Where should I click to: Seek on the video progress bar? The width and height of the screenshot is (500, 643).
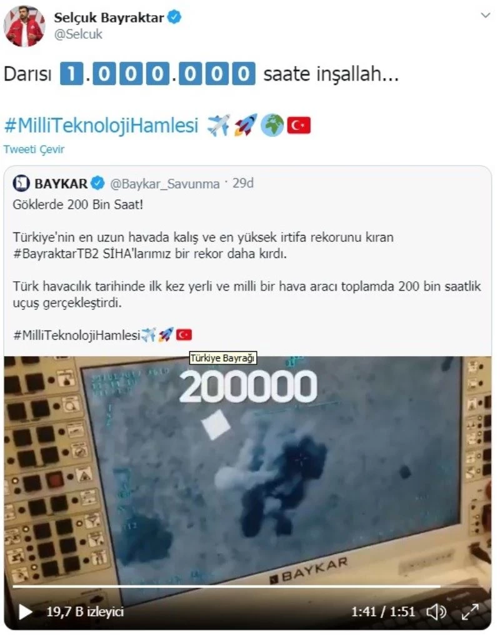coord(247,587)
